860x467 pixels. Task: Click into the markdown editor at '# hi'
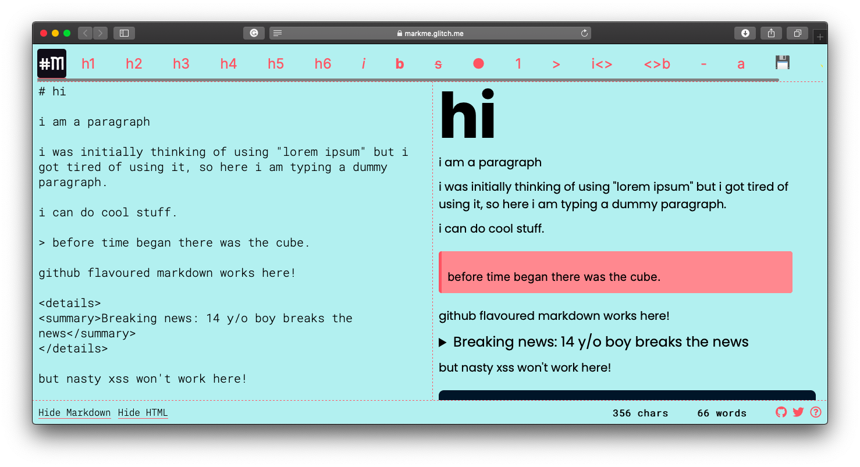click(52, 91)
